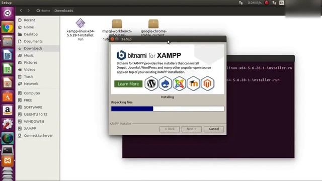Click the 'Installing' label in Setup
Viewport: 322px width, 181px height.
[x=167, y=97]
